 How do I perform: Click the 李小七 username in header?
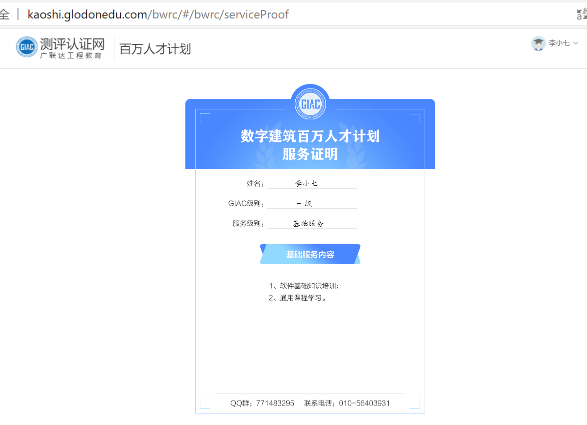click(x=559, y=43)
